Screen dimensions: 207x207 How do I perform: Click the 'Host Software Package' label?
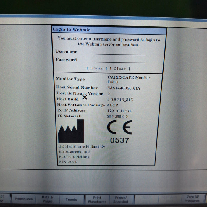(81, 105)
